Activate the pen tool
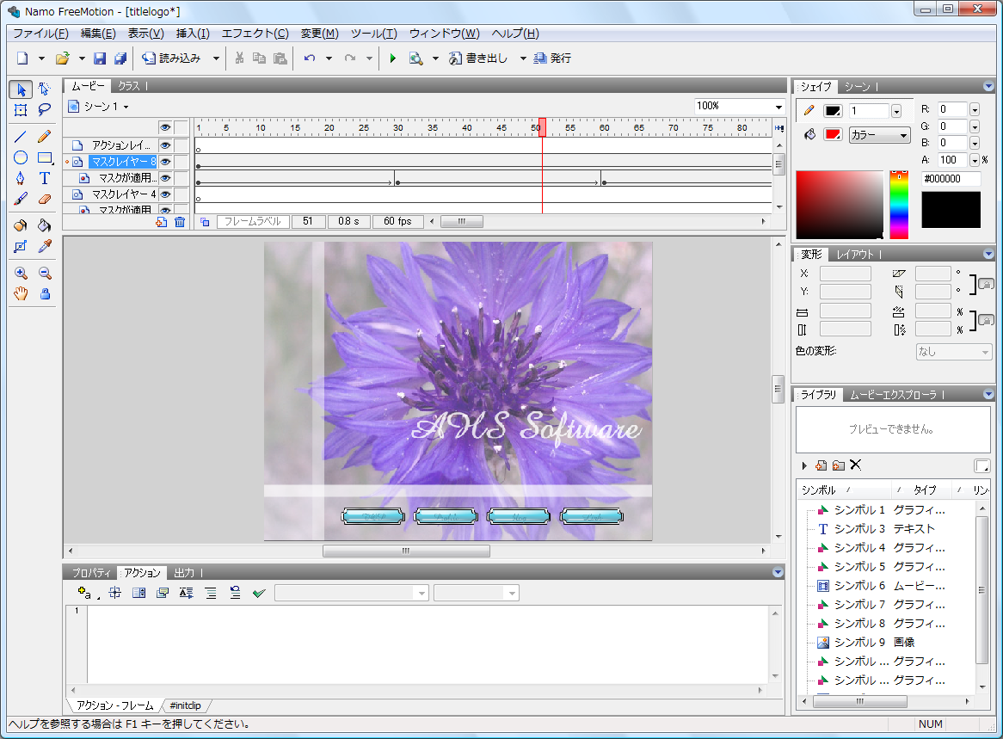Image resolution: width=1003 pixels, height=739 pixels. 22,178
